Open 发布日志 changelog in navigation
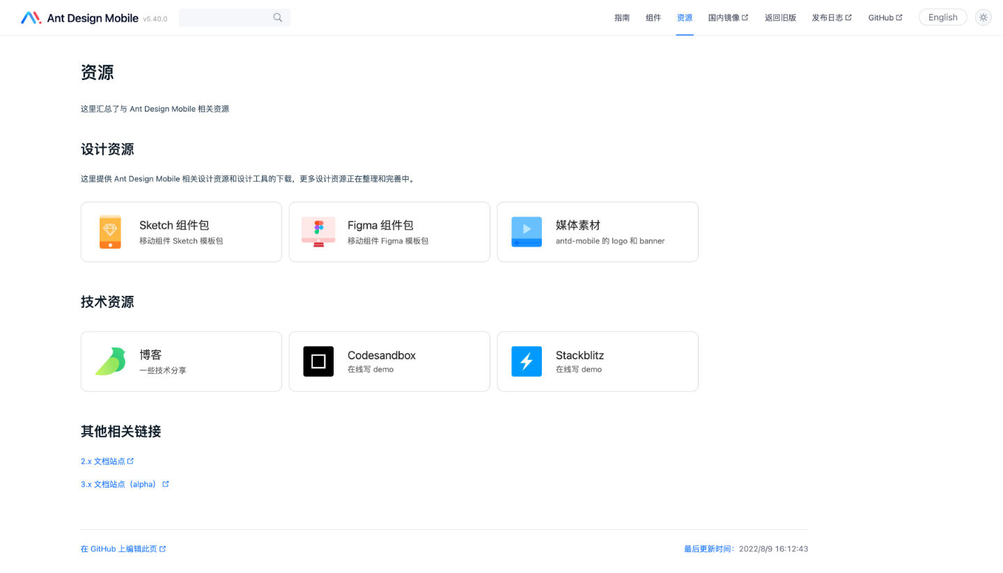The height and width of the screenshot is (573, 1003). tap(832, 17)
